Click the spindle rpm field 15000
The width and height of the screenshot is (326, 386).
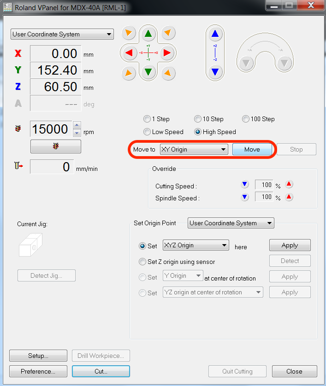[x=51, y=129]
